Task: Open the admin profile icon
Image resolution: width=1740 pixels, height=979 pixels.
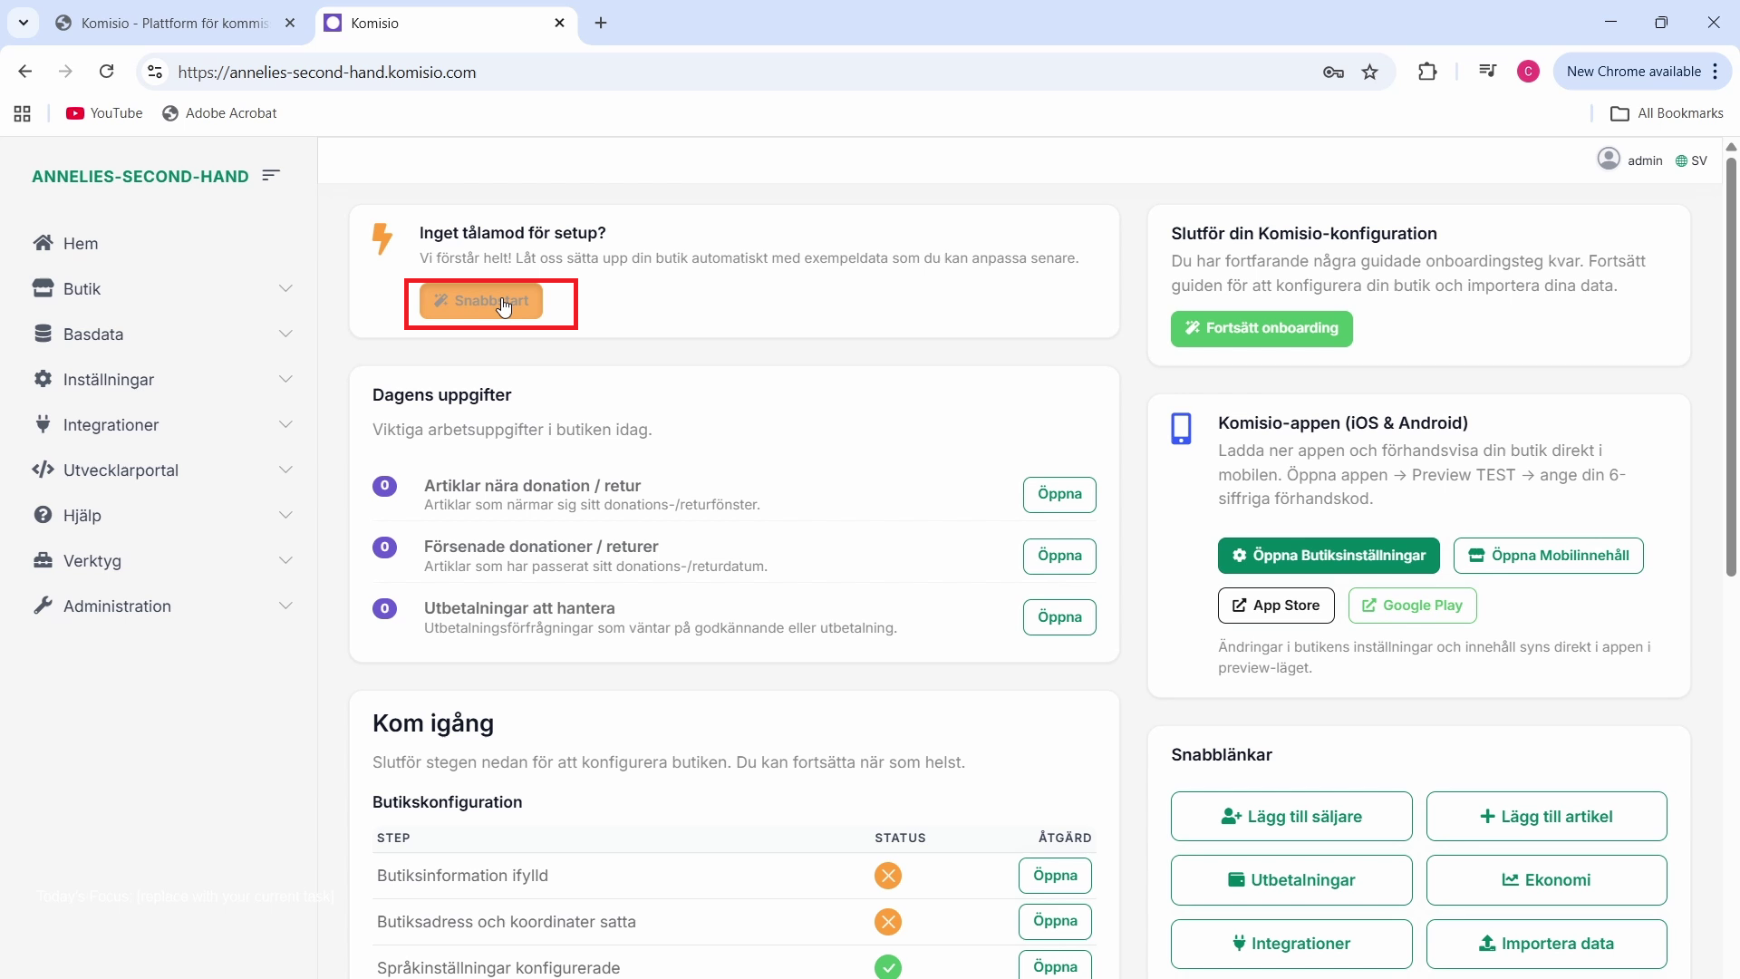Action: 1609,160
